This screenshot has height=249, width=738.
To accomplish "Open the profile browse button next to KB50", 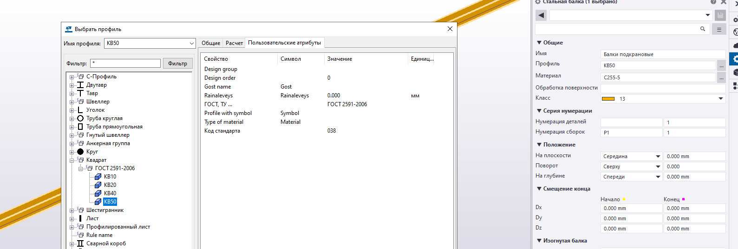I will (x=721, y=66).
